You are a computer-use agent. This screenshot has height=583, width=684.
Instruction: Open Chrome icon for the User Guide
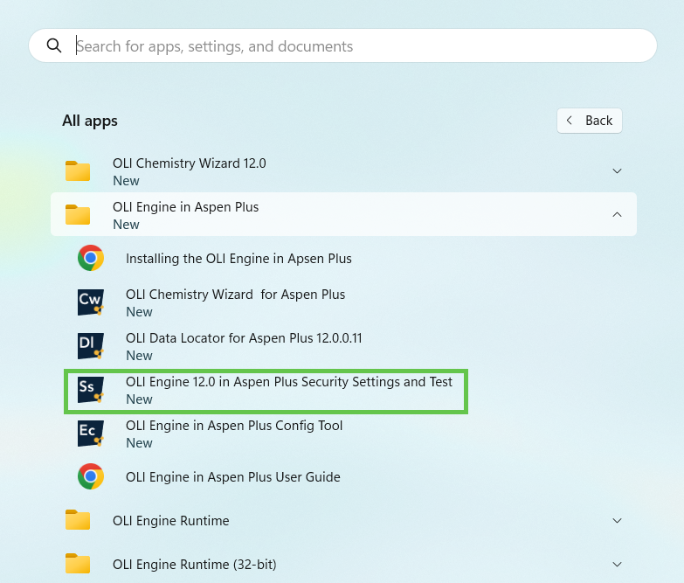click(x=91, y=476)
